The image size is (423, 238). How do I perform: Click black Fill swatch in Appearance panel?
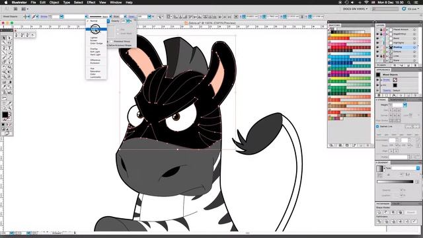click(x=395, y=85)
